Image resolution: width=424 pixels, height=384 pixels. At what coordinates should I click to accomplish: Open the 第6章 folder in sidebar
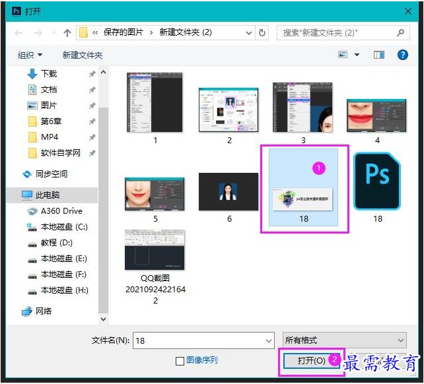tap(51, 121)
